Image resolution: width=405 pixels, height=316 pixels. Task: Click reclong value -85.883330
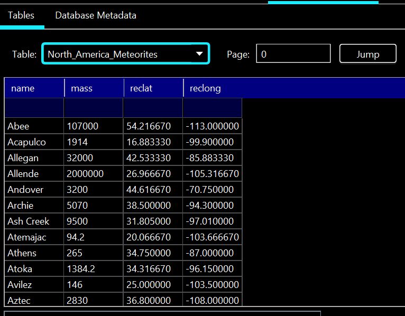point(213,158)
